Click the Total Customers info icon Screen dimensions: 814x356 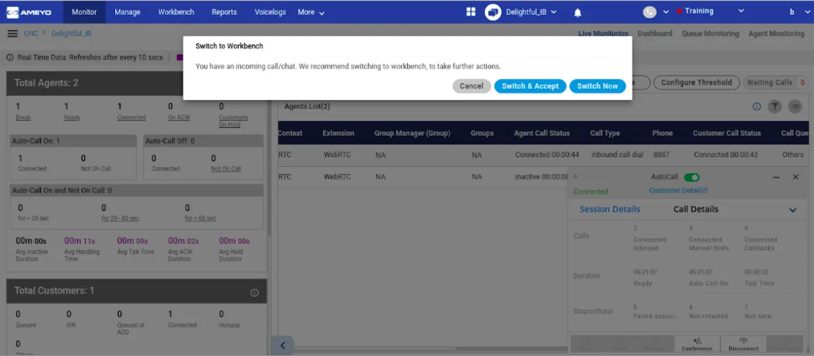click(x=255, y=293)
